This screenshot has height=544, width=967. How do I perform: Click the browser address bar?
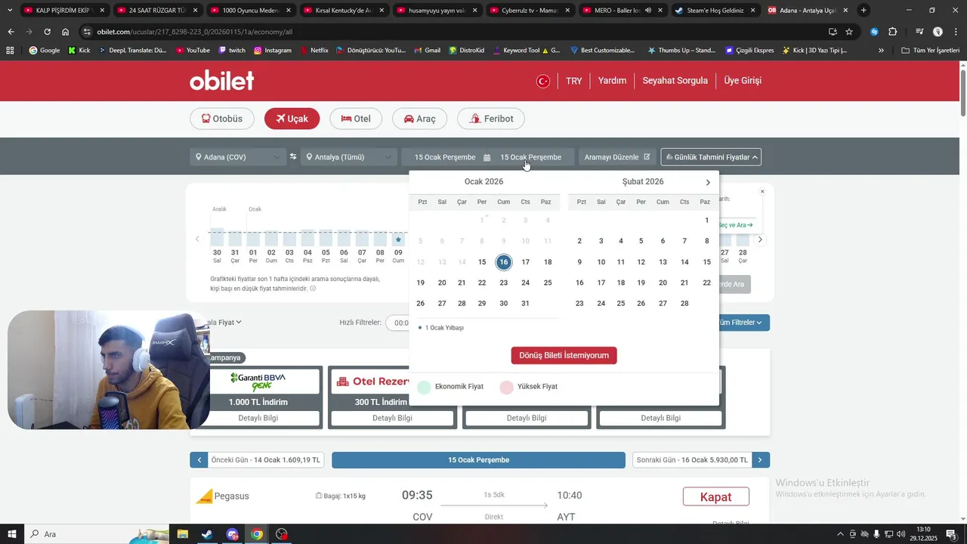453,32
